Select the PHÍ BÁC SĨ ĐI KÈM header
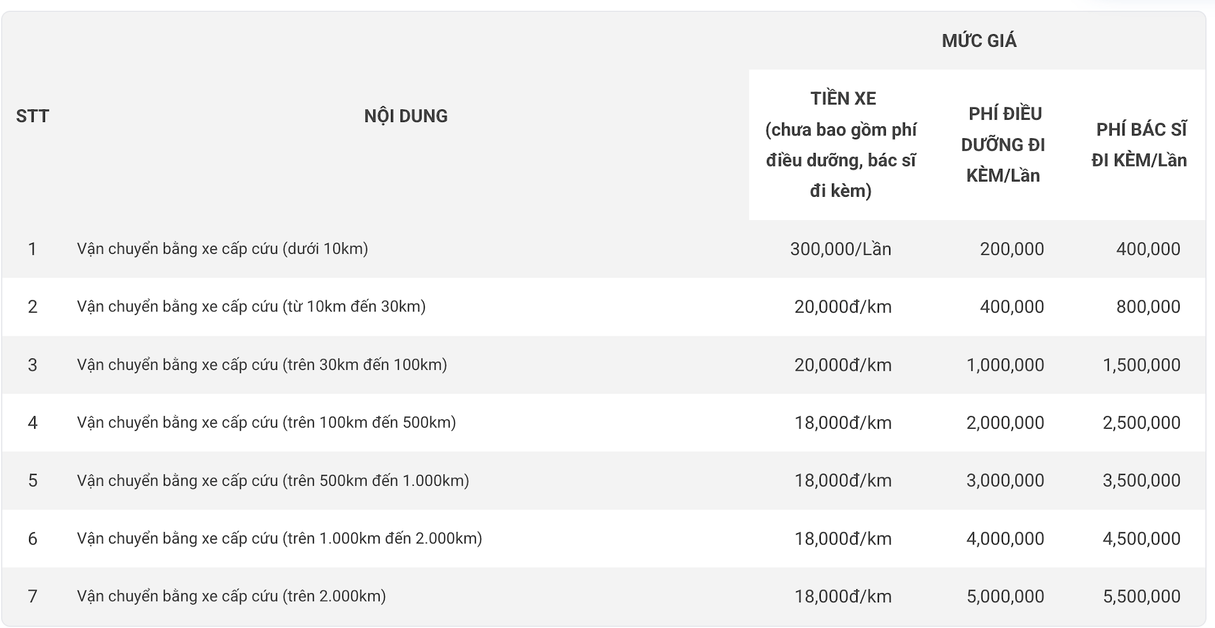Screen dimensions: 1215x628 tap(1139, 144)
